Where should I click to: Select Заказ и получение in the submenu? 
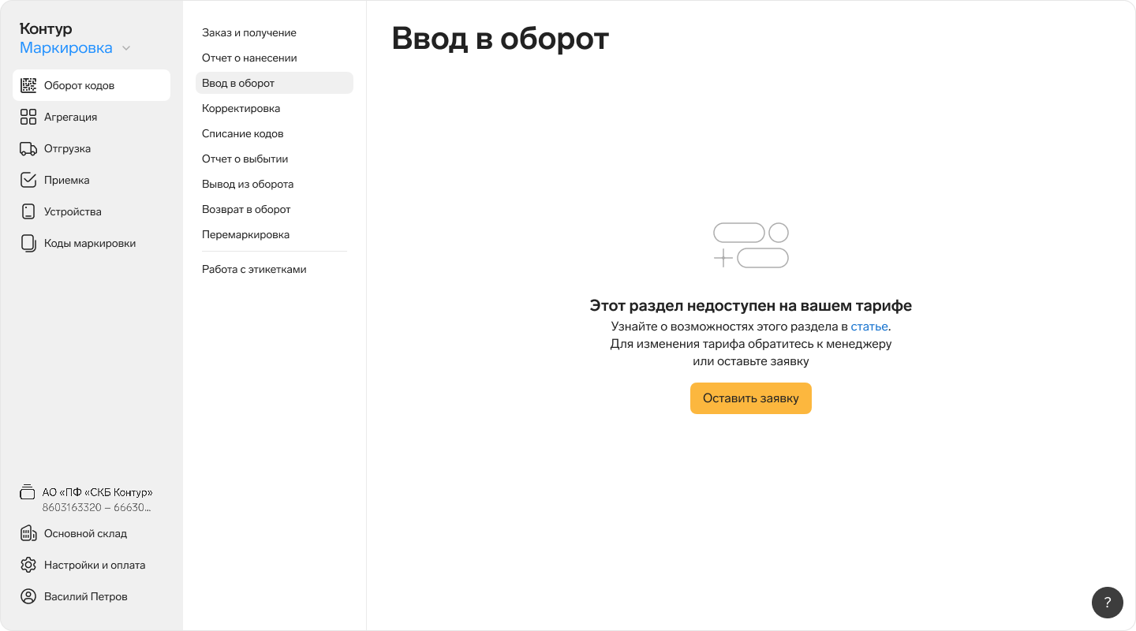249,33
